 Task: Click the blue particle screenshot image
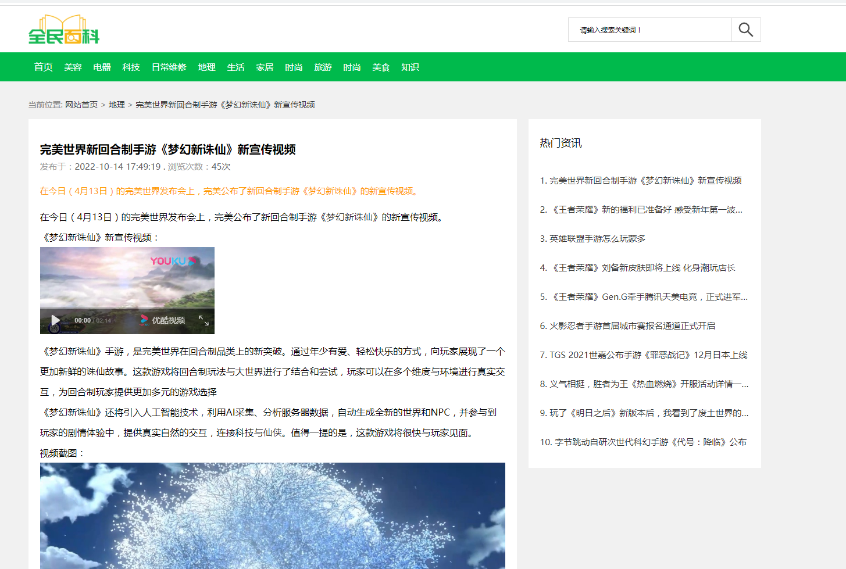272,516
